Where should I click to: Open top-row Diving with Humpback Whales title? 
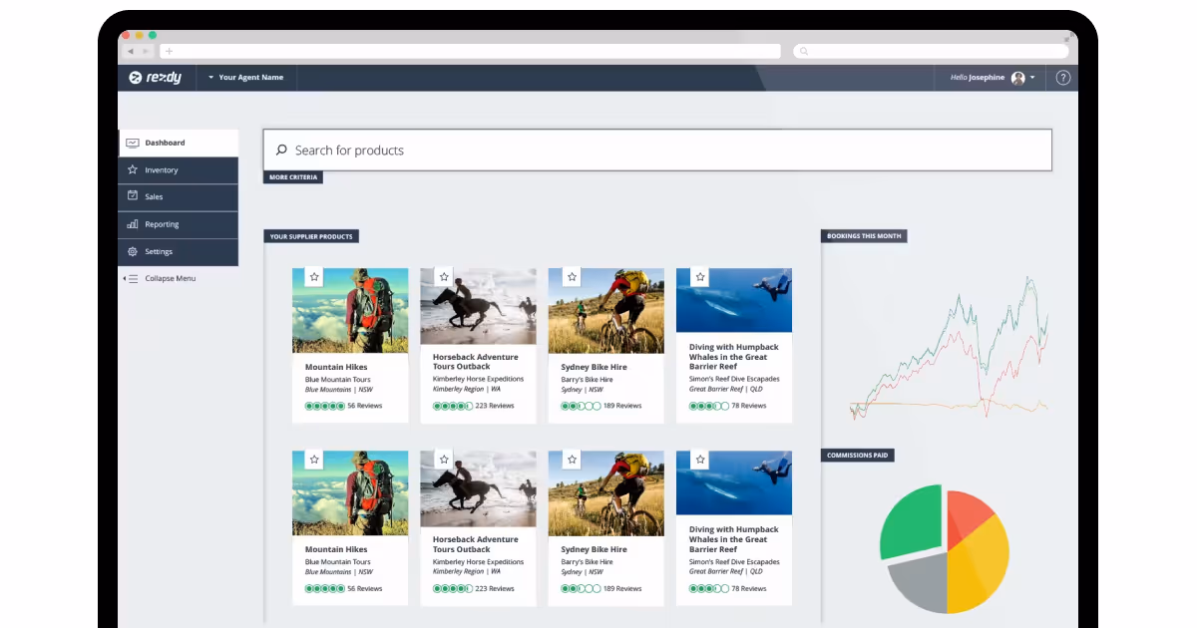click(734, 357)
